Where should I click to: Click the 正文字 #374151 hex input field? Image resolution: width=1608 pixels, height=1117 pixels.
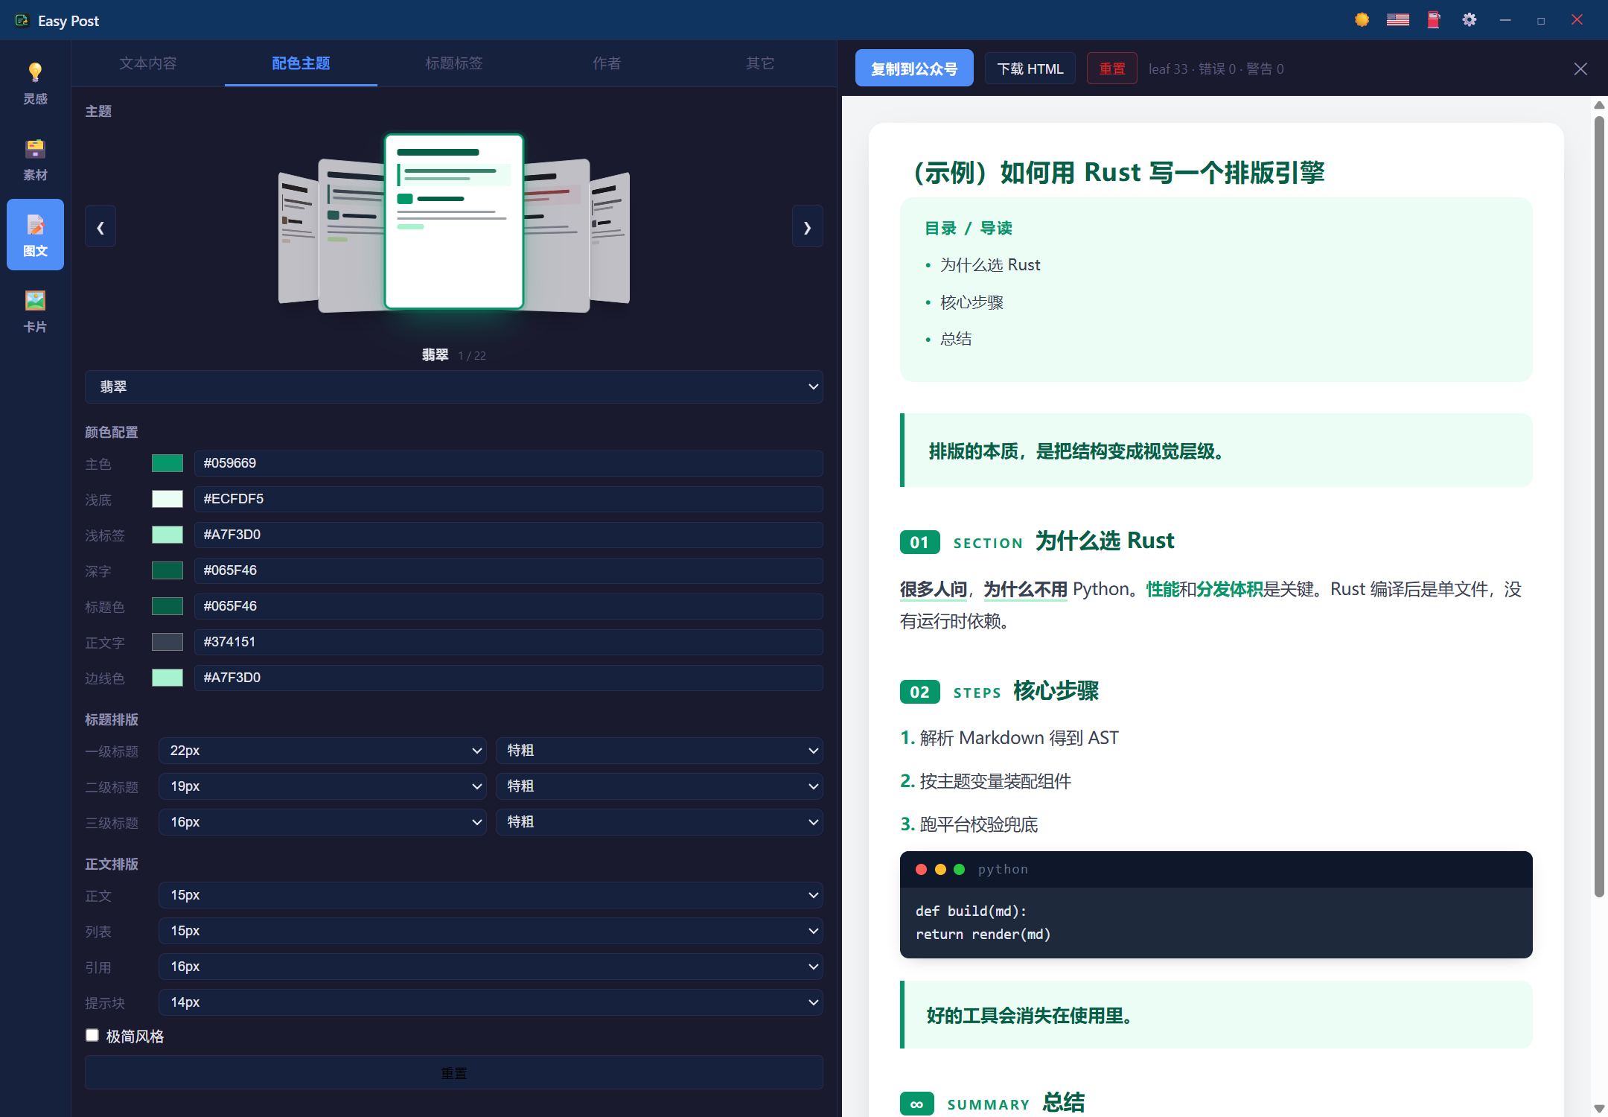(x=508, y=642)
